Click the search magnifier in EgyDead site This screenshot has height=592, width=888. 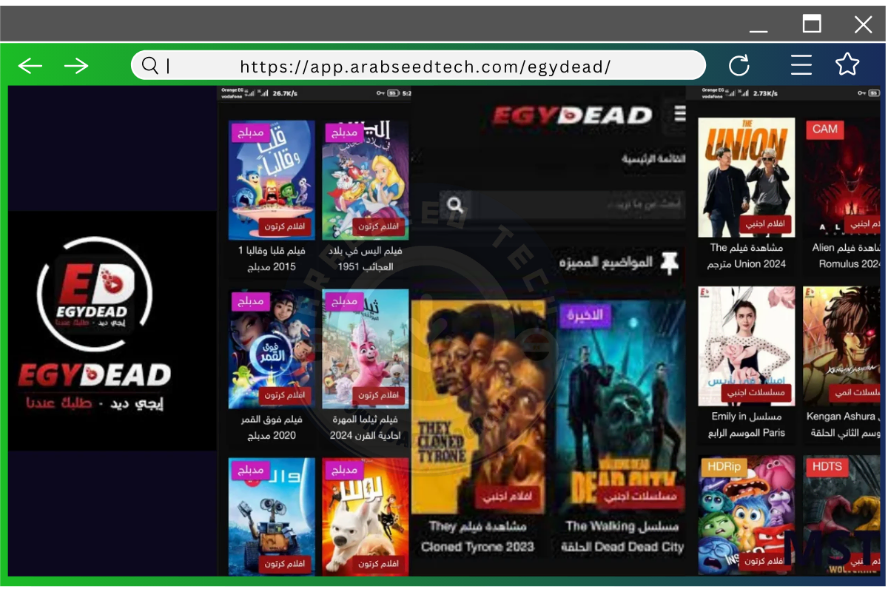[456, 205]
